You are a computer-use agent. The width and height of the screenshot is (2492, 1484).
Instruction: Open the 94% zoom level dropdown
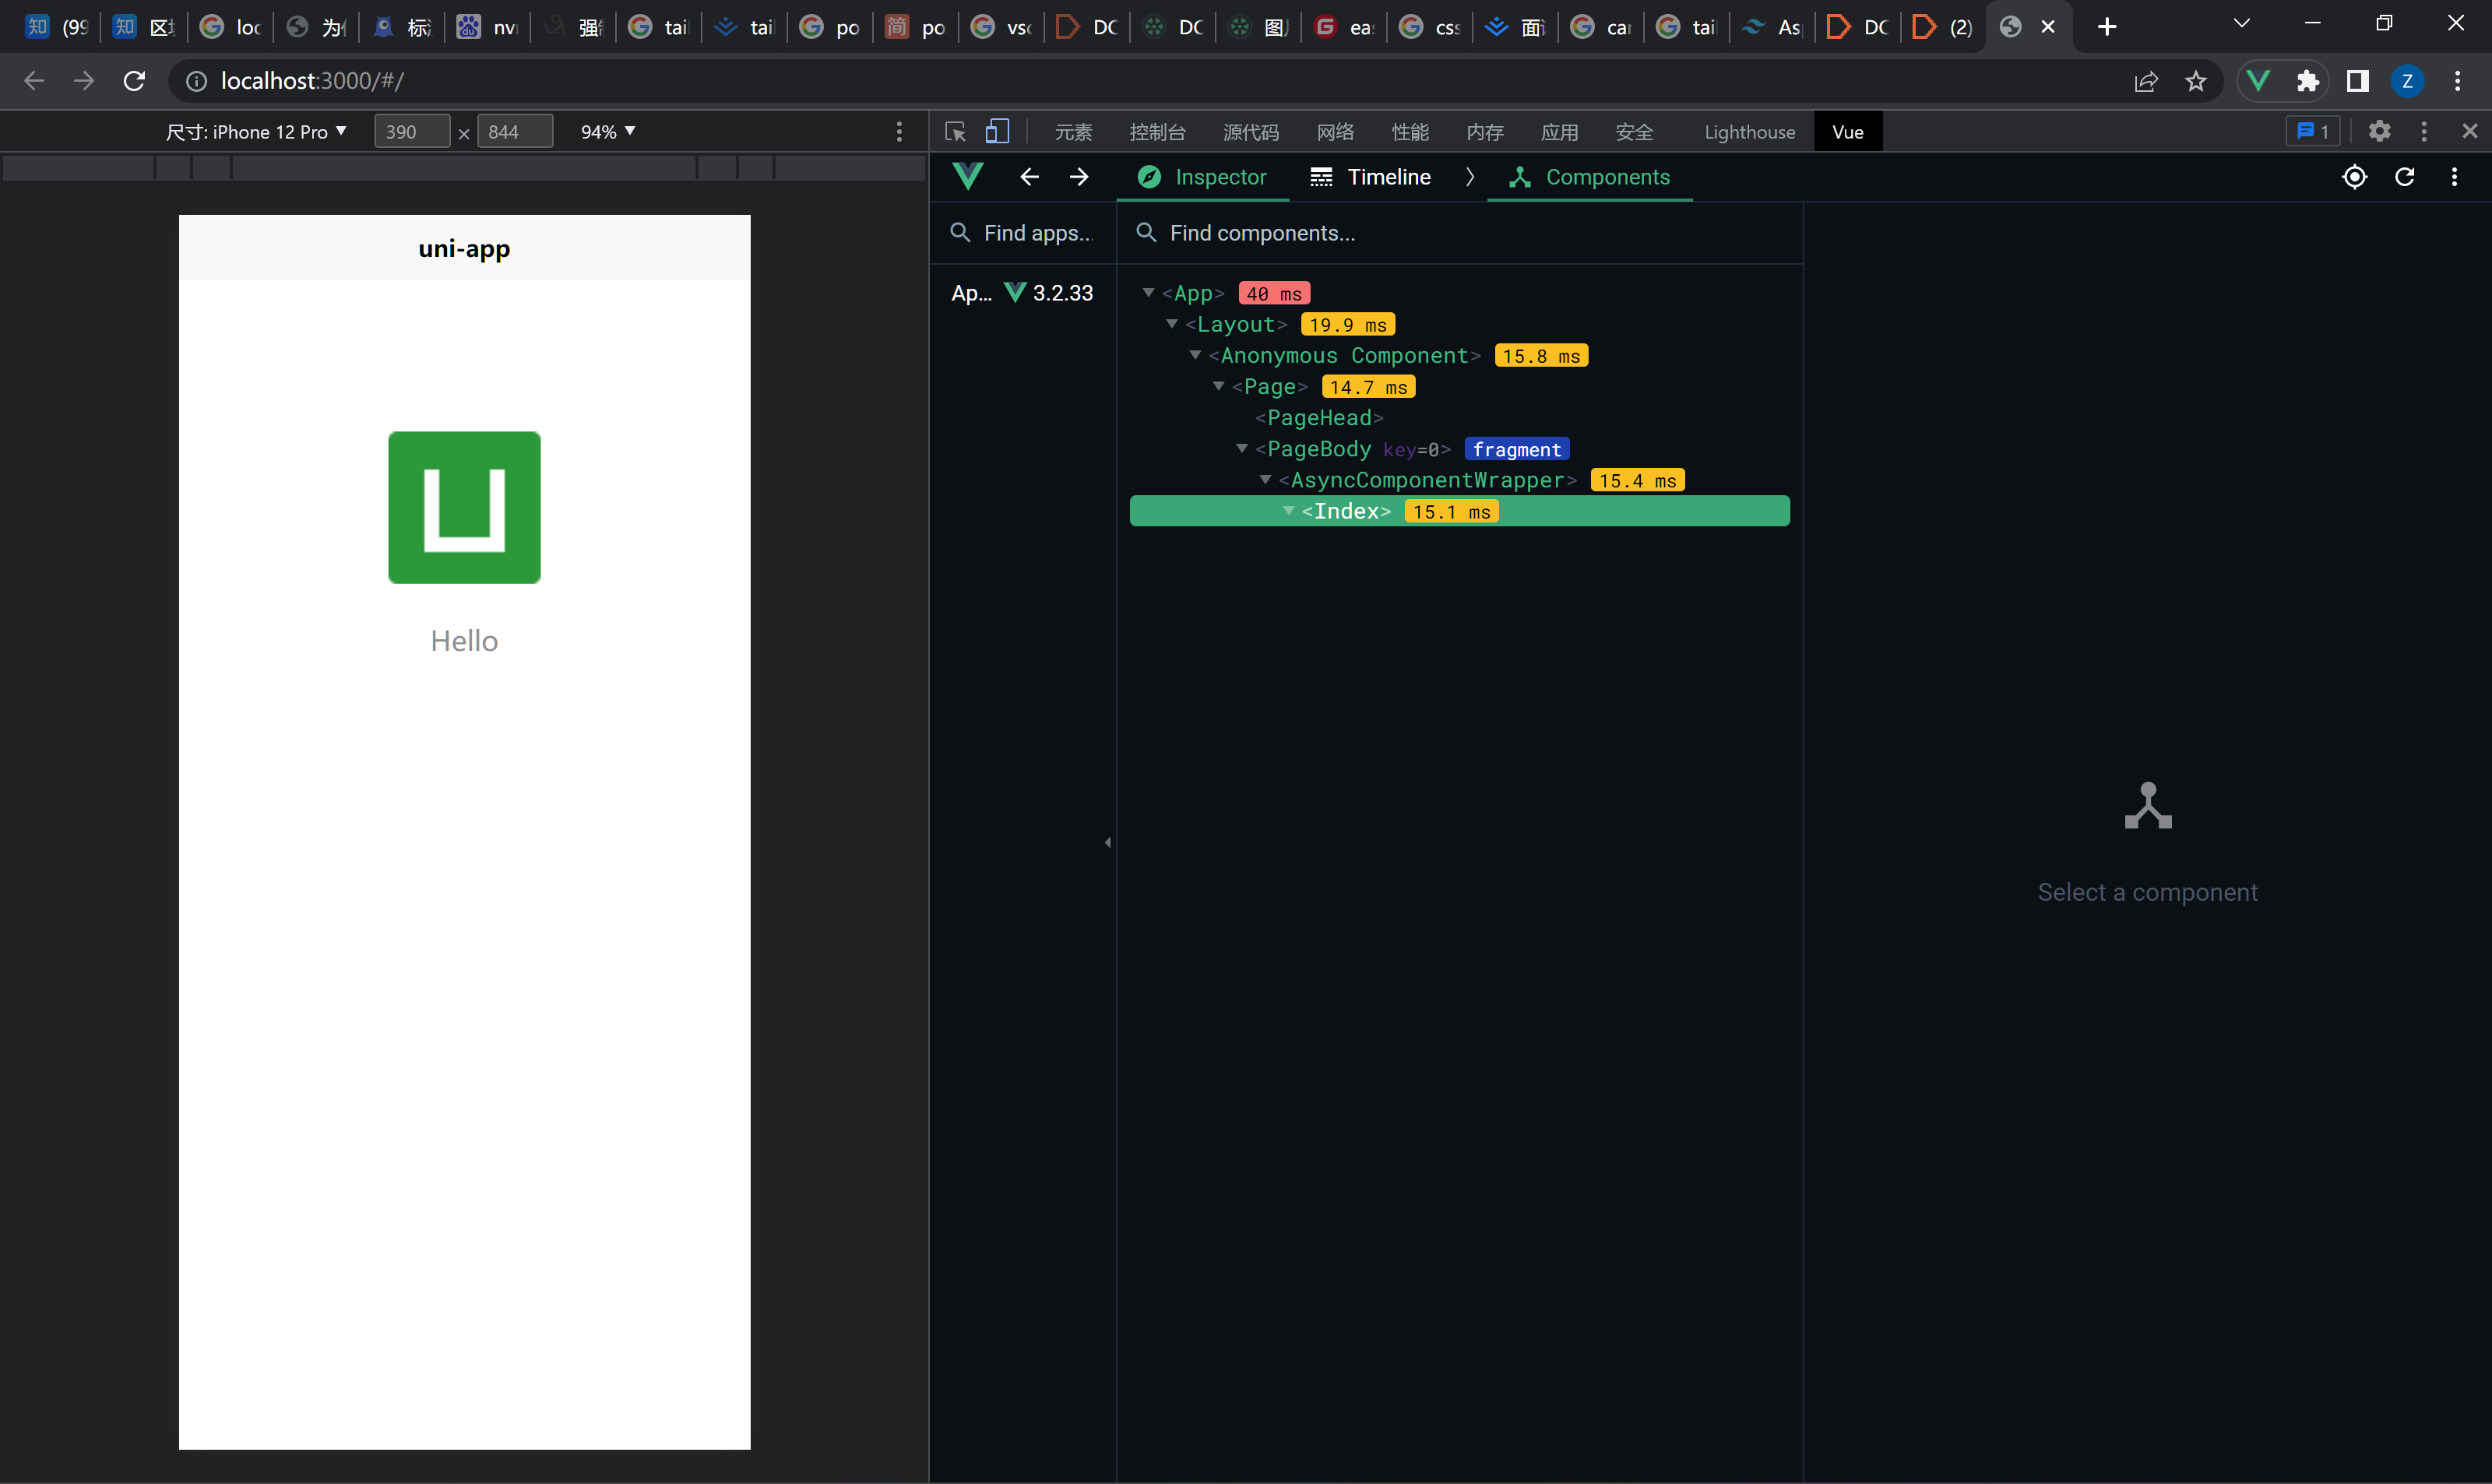[x=605, y=131]
